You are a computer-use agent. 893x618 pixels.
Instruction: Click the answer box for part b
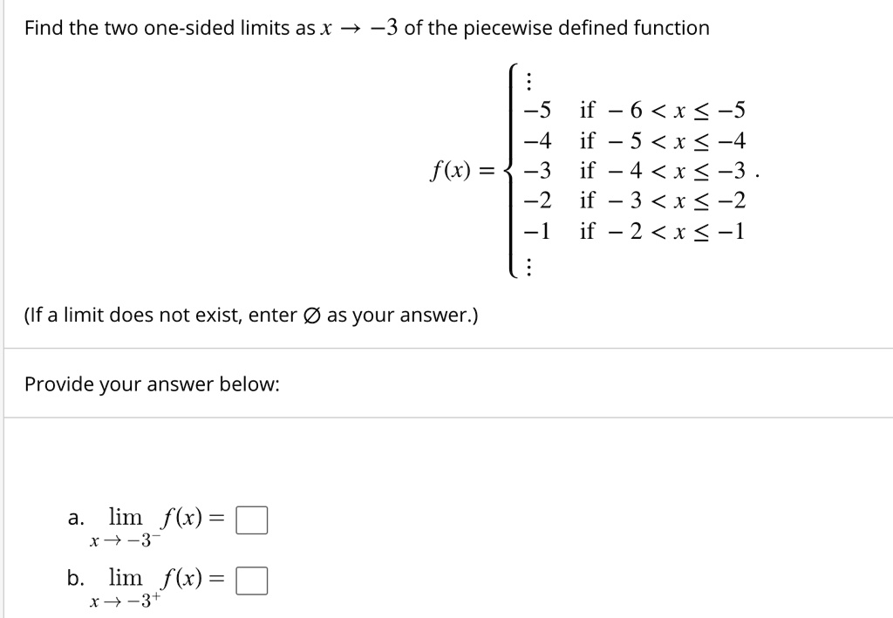(253, 580)
